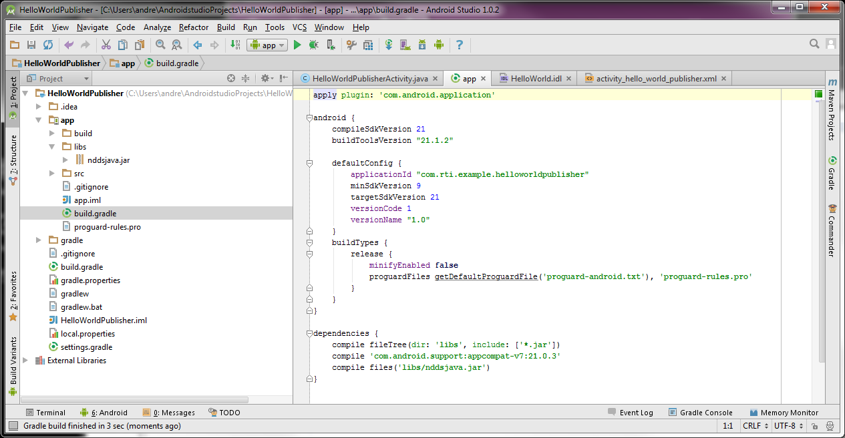This screenshot has width=845, height=438.
Task: Expand the .idea folder
Action: (x=39, y=107)
